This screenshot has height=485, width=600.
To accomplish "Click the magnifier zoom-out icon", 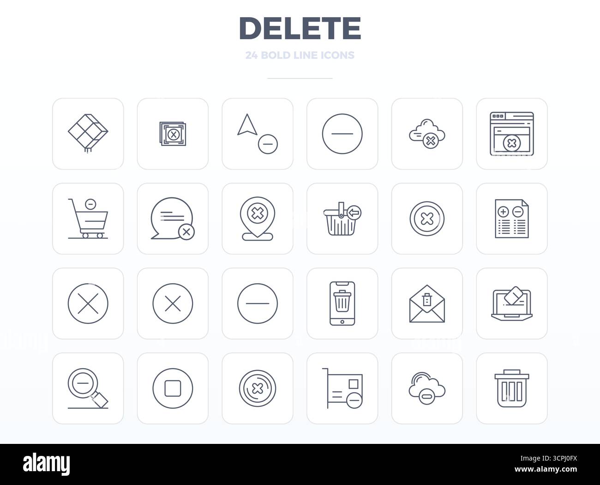I will point(88,388).
